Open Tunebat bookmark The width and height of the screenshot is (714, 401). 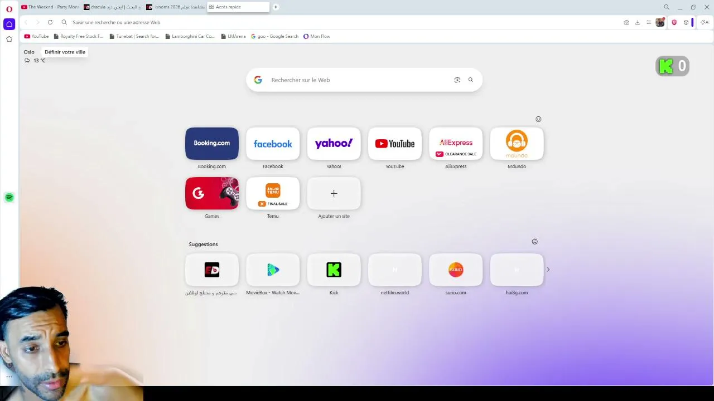[x=134, y=36]
